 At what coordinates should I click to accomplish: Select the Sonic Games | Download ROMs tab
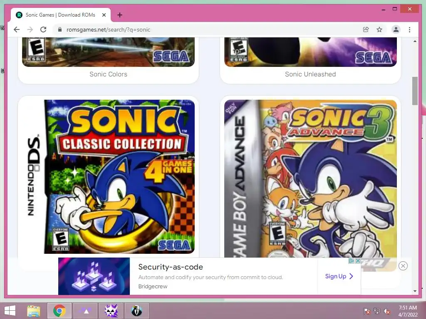pos(61,15)
